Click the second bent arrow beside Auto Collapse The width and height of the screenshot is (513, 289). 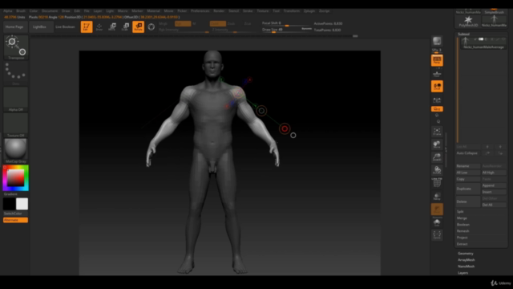click(x=500, y=153)
